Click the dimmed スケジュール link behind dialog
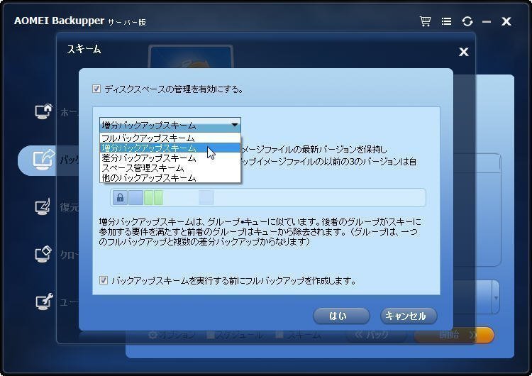Viewport: 532px width, 376px height. pos(235,336)
